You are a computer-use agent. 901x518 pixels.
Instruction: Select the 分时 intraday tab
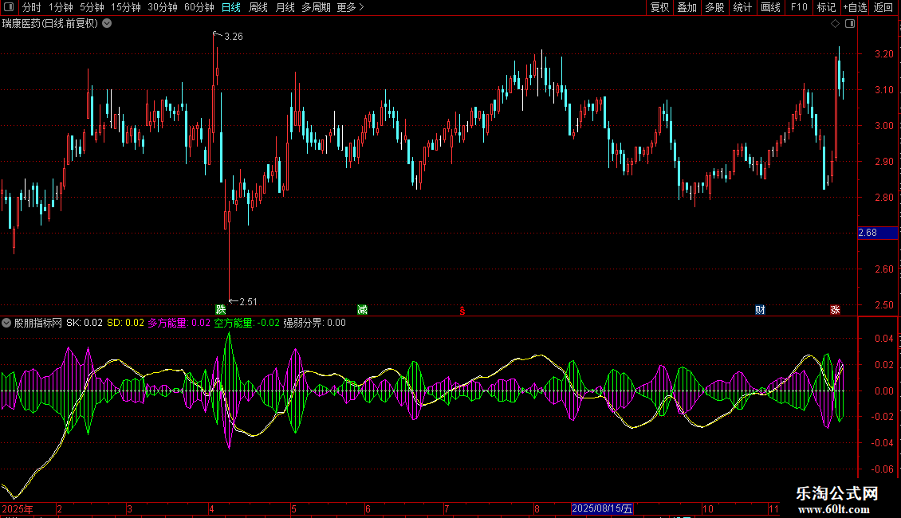(31, 7)
